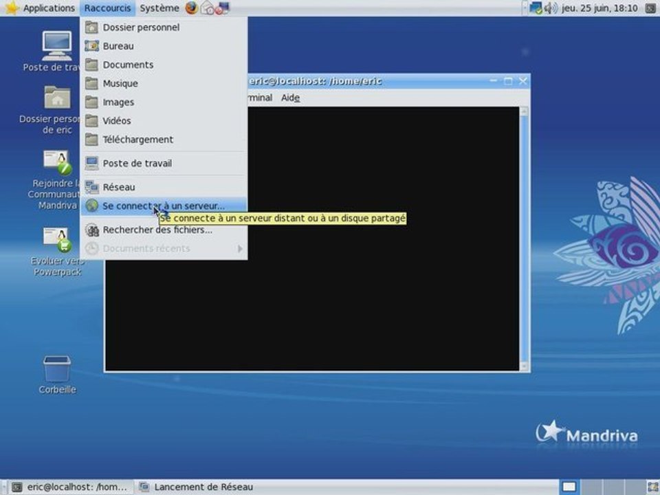This screenshot has width=660, height=495.
Task: Open the Système menu
Action: [159, 8]
